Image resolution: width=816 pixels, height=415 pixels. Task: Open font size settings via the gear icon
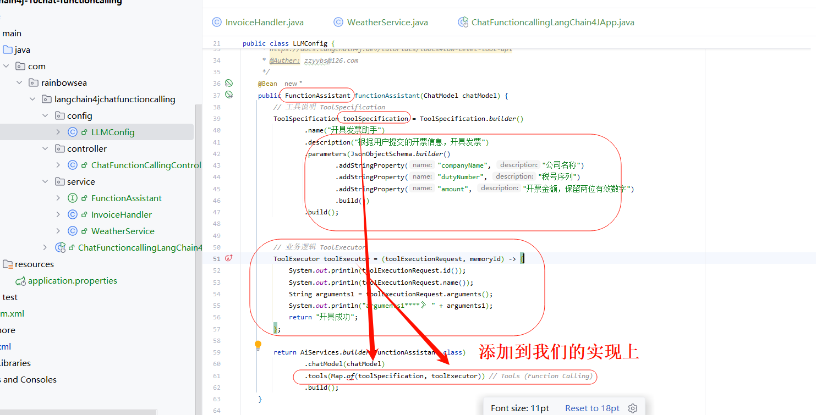coord(633,408)
